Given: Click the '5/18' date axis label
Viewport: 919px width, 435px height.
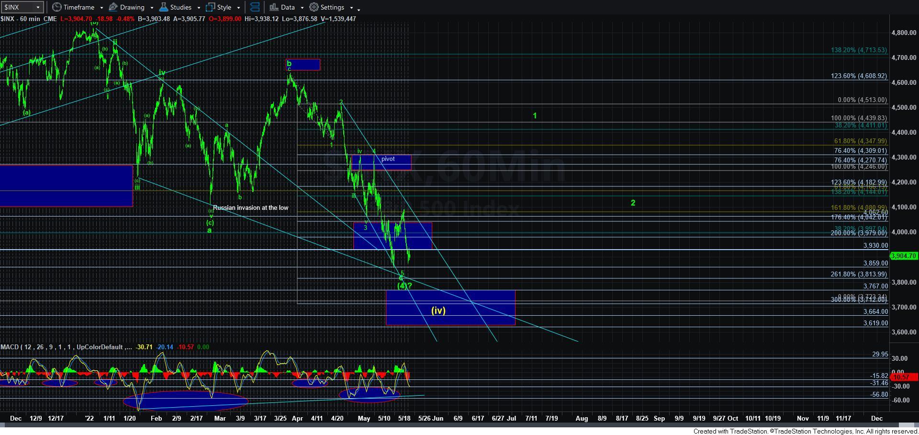Looking at the screenshot, I should pyautogui.click(x=404, y=418).
